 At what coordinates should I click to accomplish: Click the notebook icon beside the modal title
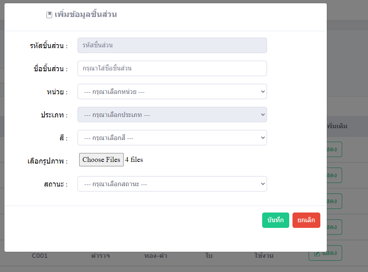pos(49,15)
